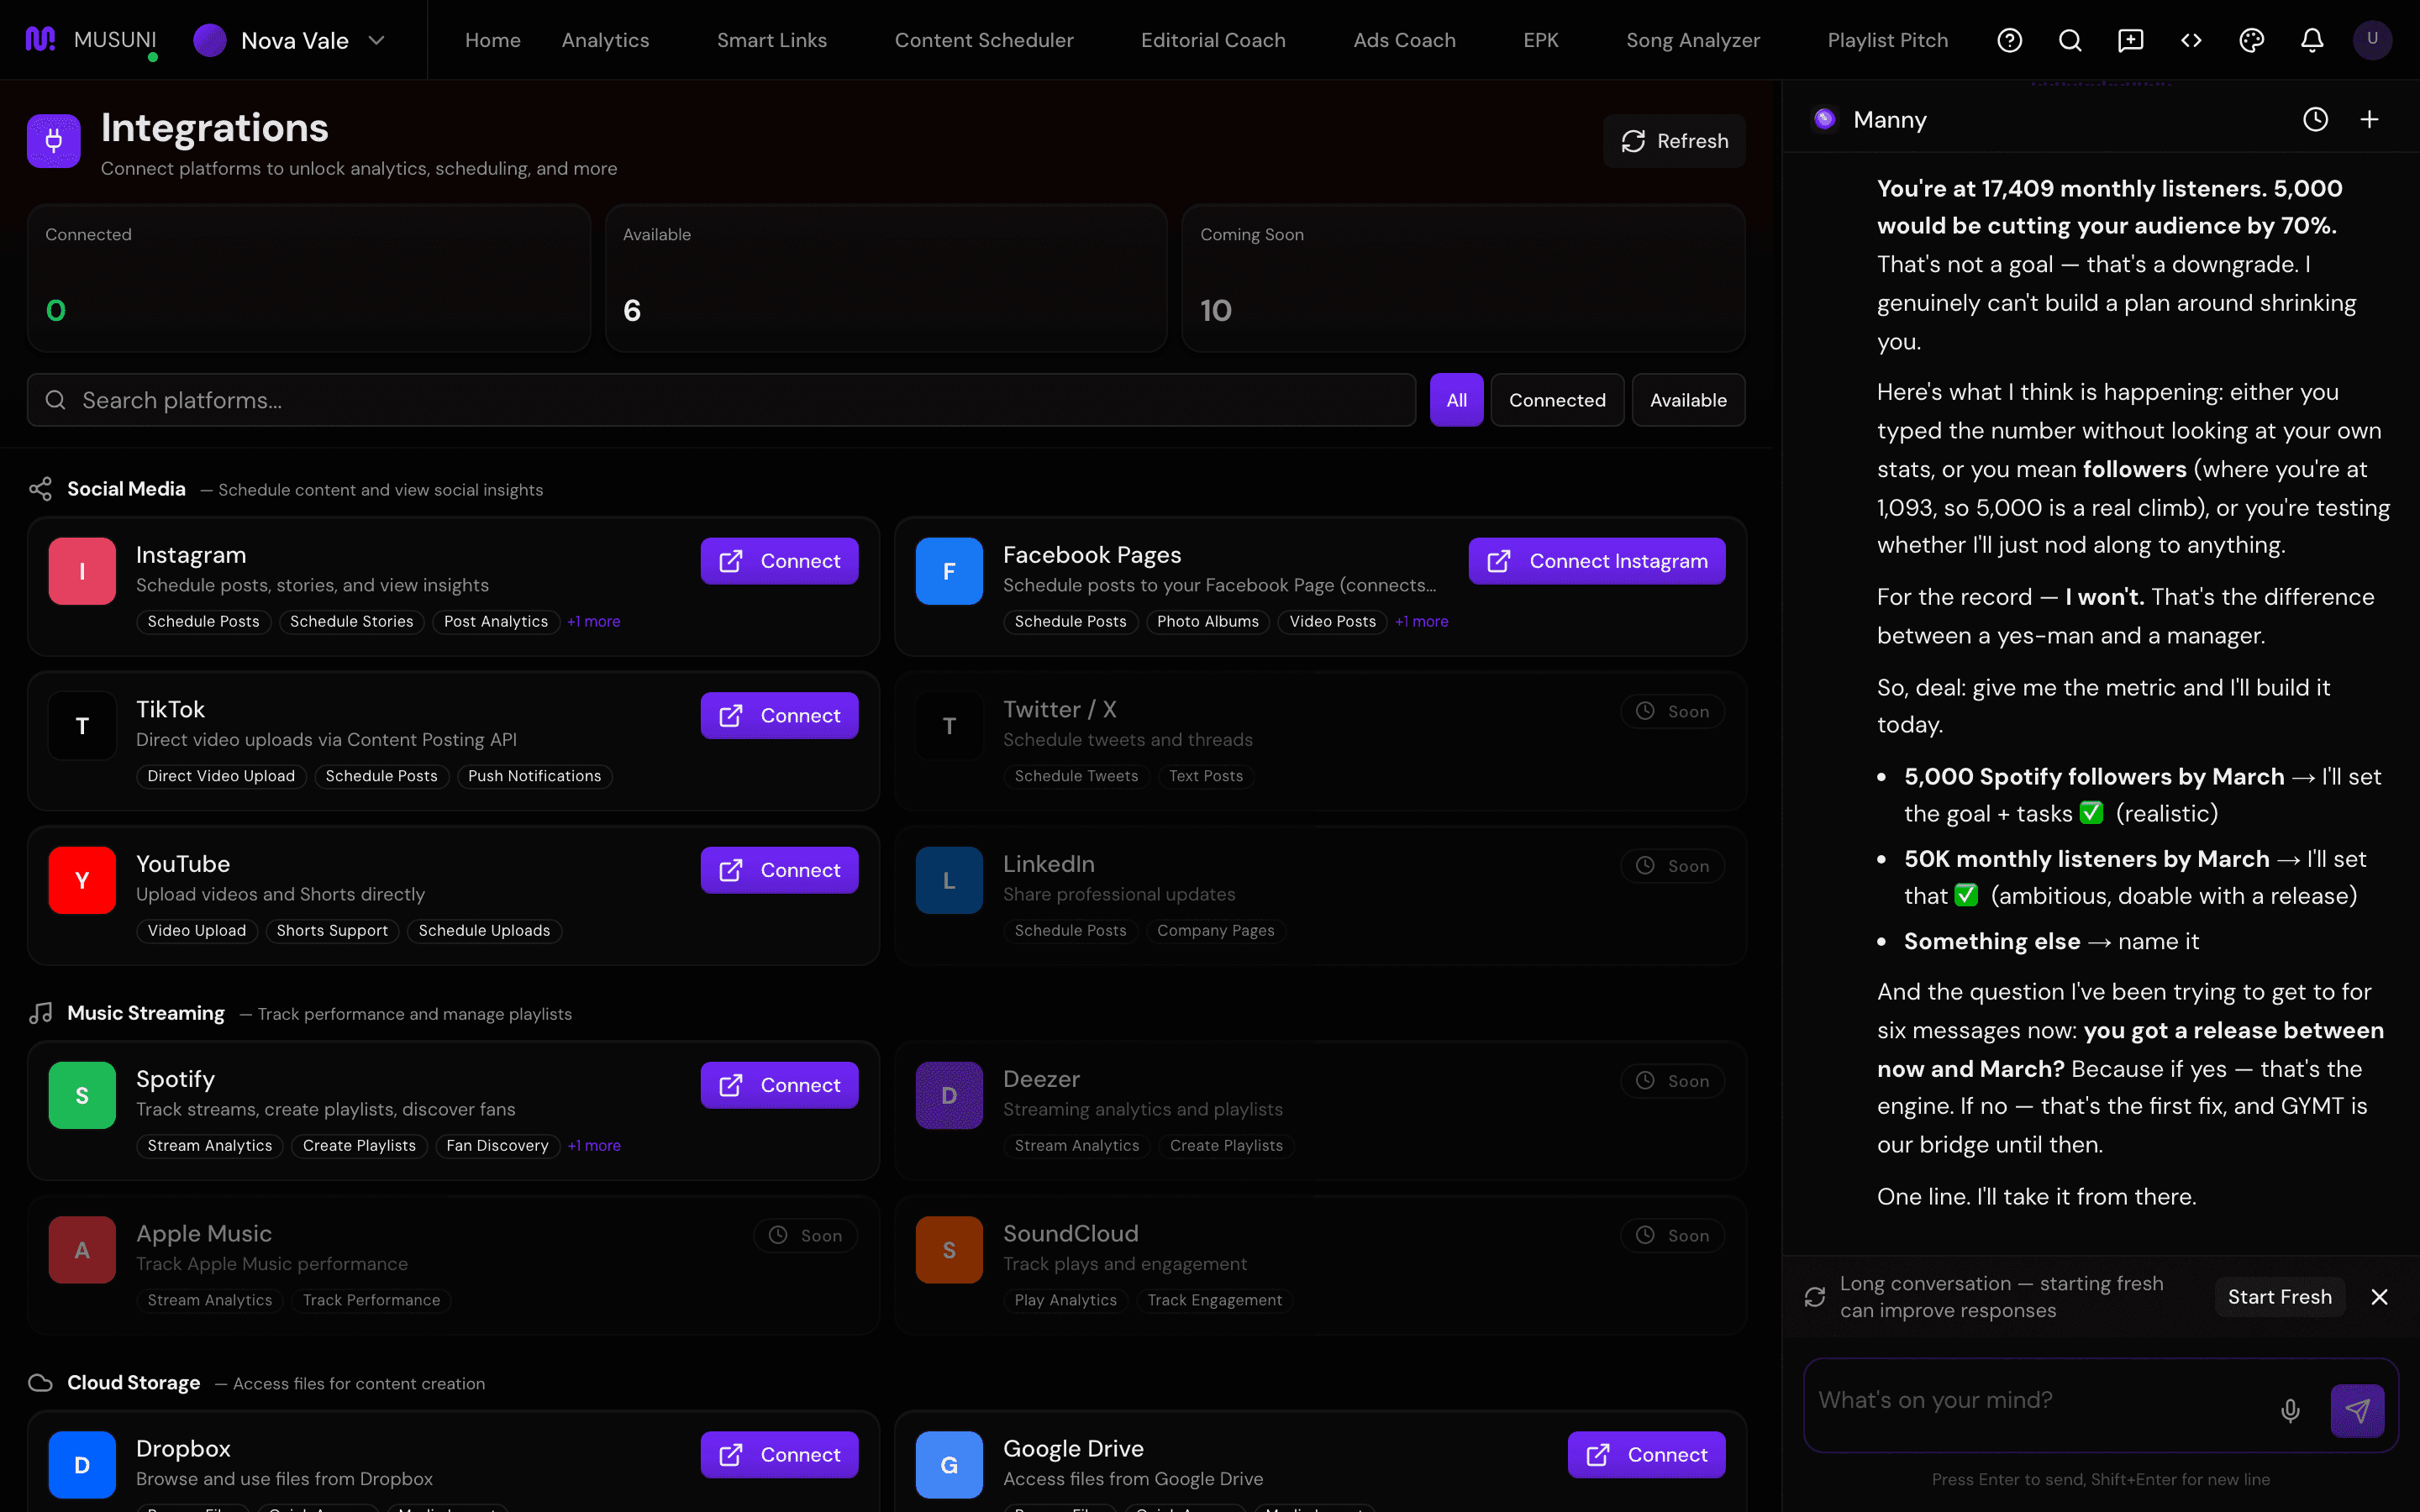Image resolution: width=2420 pixels, height=1512 pixels.
Task: Expand Spotify's +1 more features
Action: (594, 1146)
